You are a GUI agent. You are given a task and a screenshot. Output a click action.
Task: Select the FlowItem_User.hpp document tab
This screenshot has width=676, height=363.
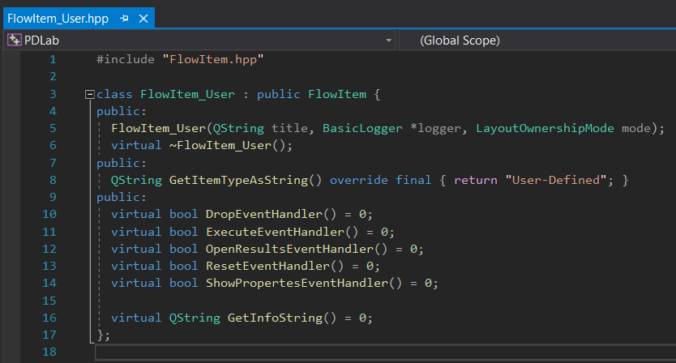coord(60,17)
